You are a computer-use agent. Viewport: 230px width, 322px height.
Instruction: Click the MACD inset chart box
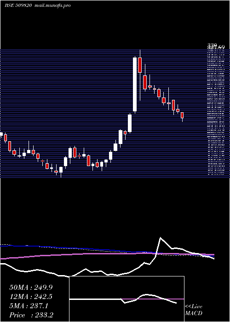click(126, 299)
